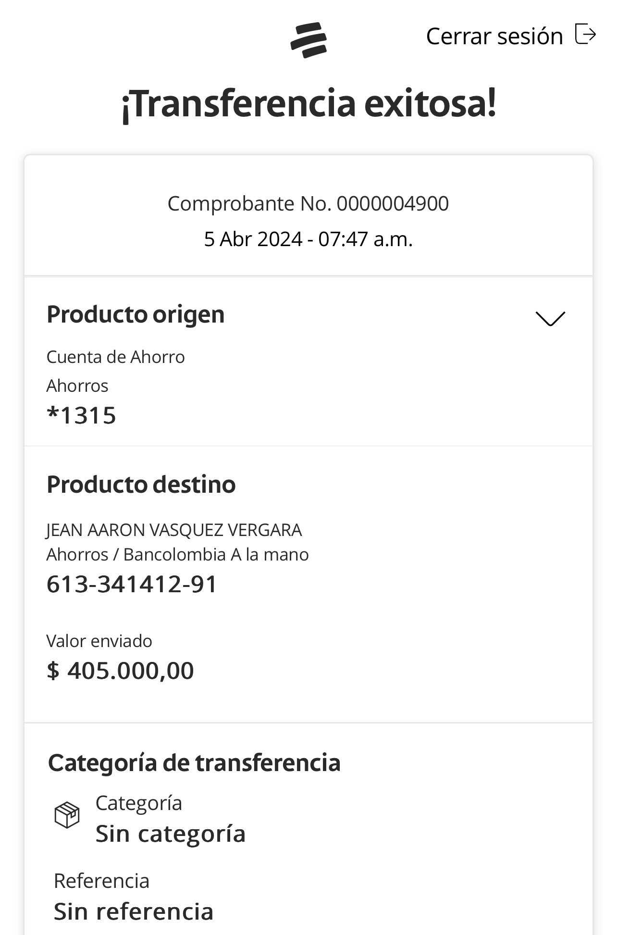617x935 pixels.
Task: Click recipient name JEAN AARON VASQUEZ VERGARA
Action: (x=174, y=530)
